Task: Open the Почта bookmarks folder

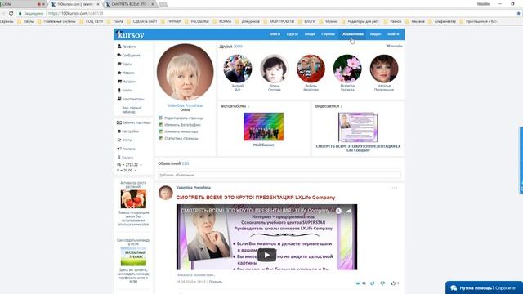Action: pos(115,21)
